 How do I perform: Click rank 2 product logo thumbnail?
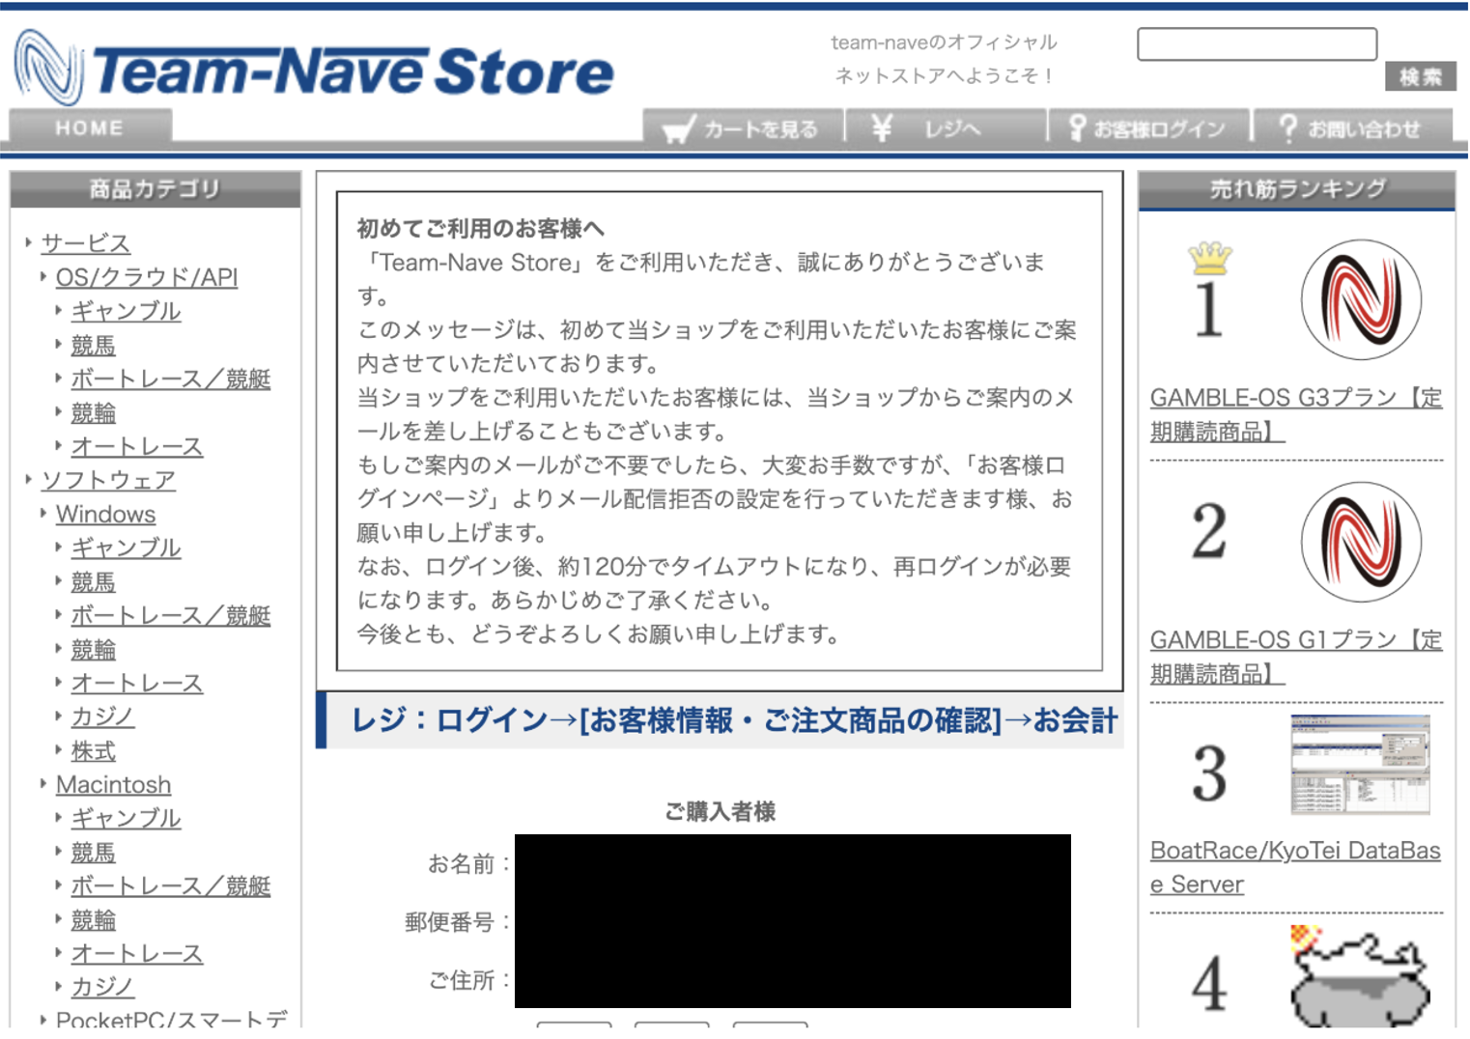pos(1361,543)
